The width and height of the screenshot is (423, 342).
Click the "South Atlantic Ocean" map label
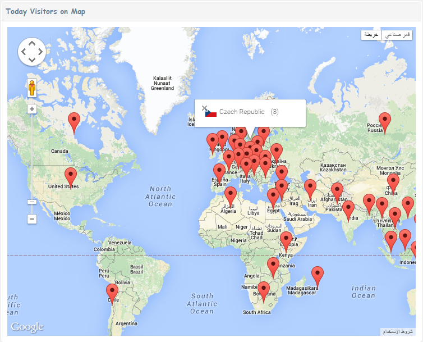click(202, 304)
